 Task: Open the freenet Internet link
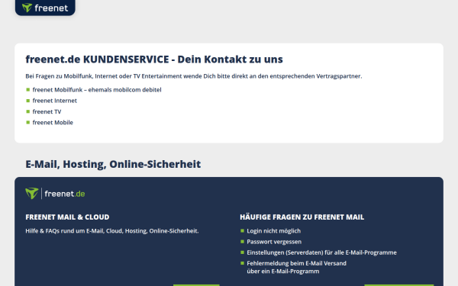pos(55,101)
